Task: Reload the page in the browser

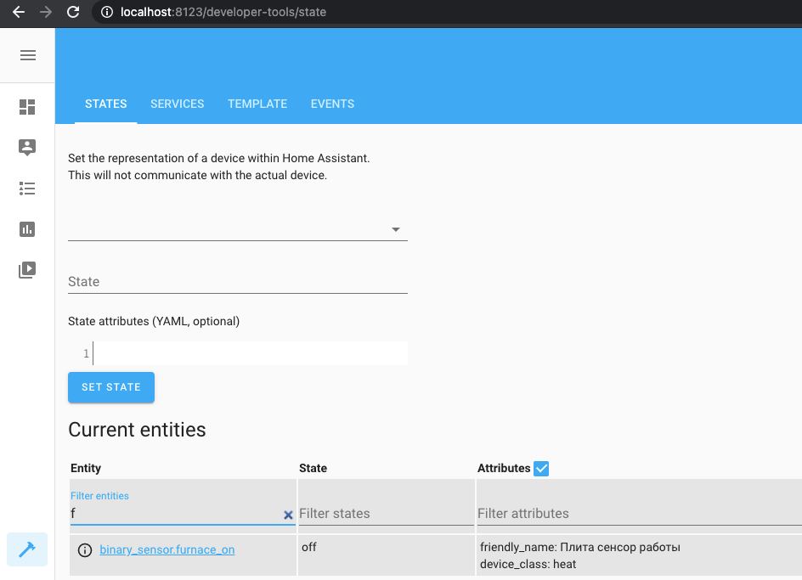Action: [x=73, y=12]
